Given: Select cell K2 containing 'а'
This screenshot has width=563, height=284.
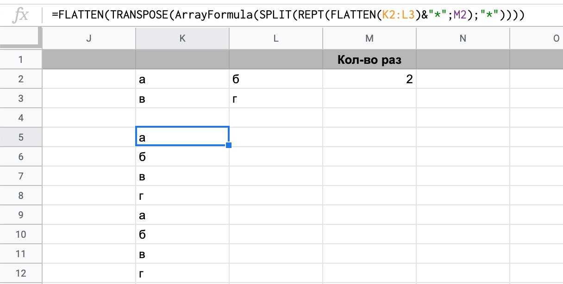Looking at the screenshot, I should click(182, 80).
